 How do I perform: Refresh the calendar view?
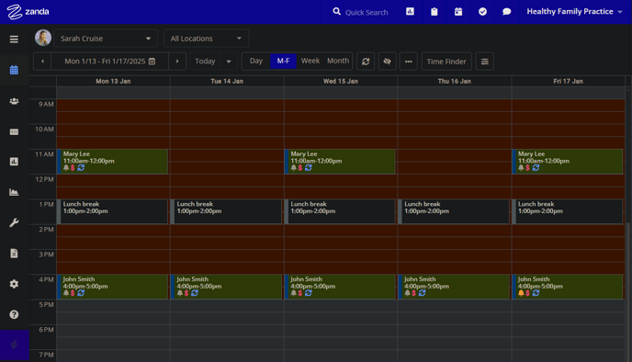366,62
